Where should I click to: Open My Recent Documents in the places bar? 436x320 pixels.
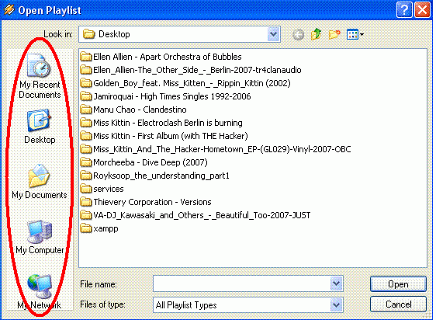coord(40,76)
